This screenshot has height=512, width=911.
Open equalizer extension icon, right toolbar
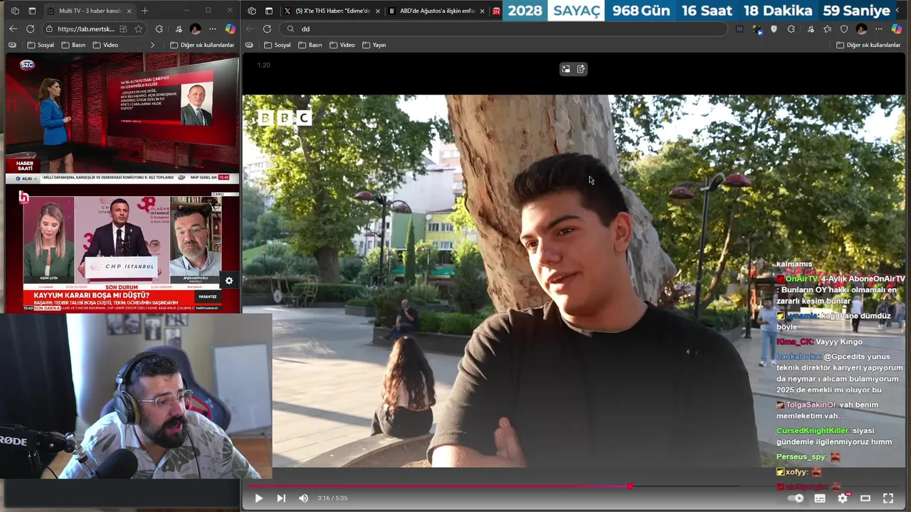click(x=739, y=29)
